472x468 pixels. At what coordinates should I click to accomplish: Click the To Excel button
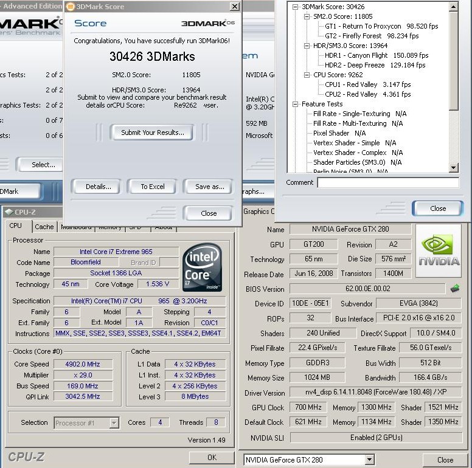(153, 187)
